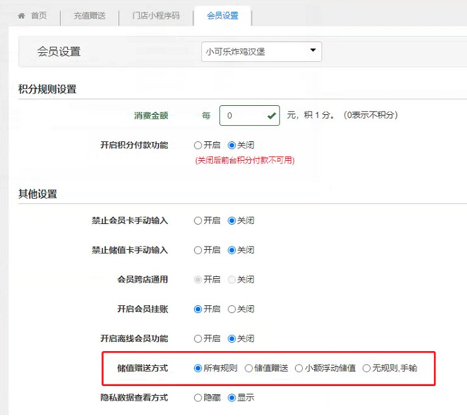Choose 开启 for 禁止储值卡手动输入
The image size is (467, 417).
(199, 250)
